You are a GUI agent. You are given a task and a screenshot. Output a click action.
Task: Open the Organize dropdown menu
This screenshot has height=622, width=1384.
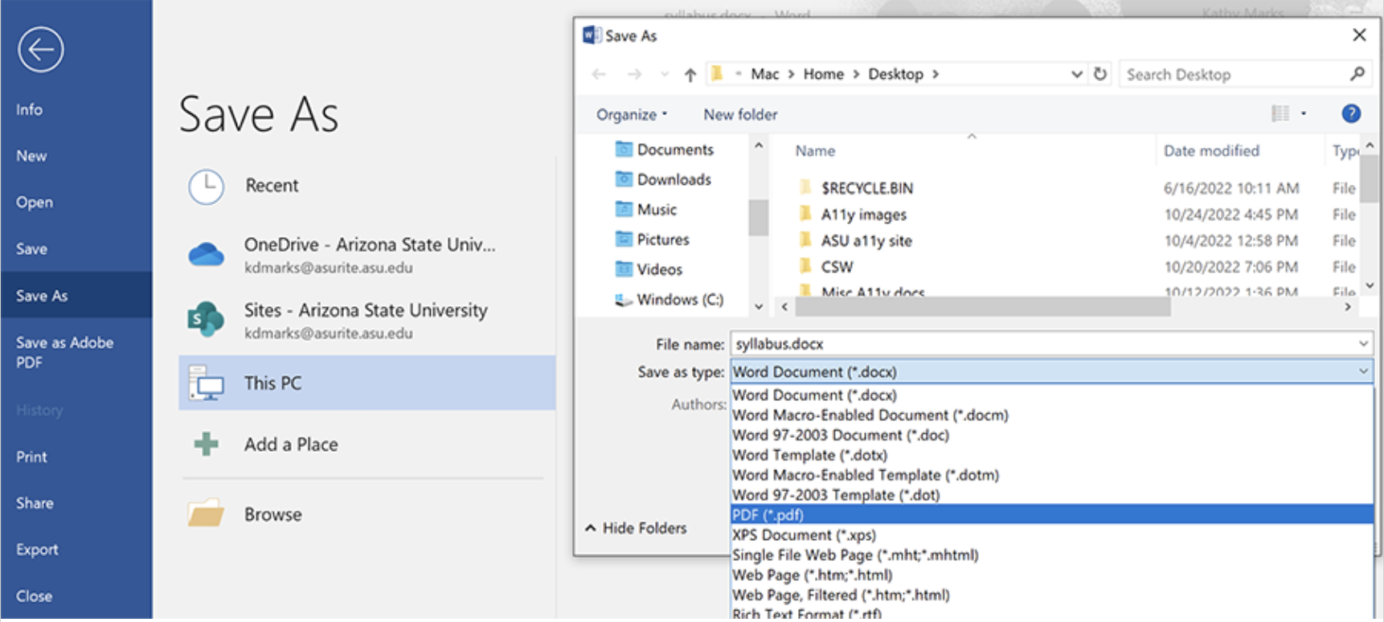tap(631, 115)
